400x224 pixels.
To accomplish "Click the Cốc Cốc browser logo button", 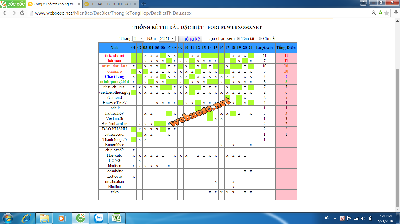I will [13, 4].
